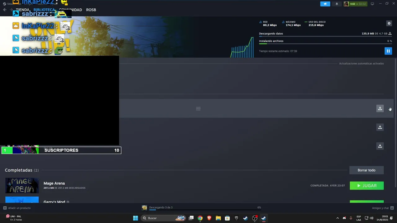Pause the current download
Viewport: 397px width, 223px height.
[x=388, y=51]
